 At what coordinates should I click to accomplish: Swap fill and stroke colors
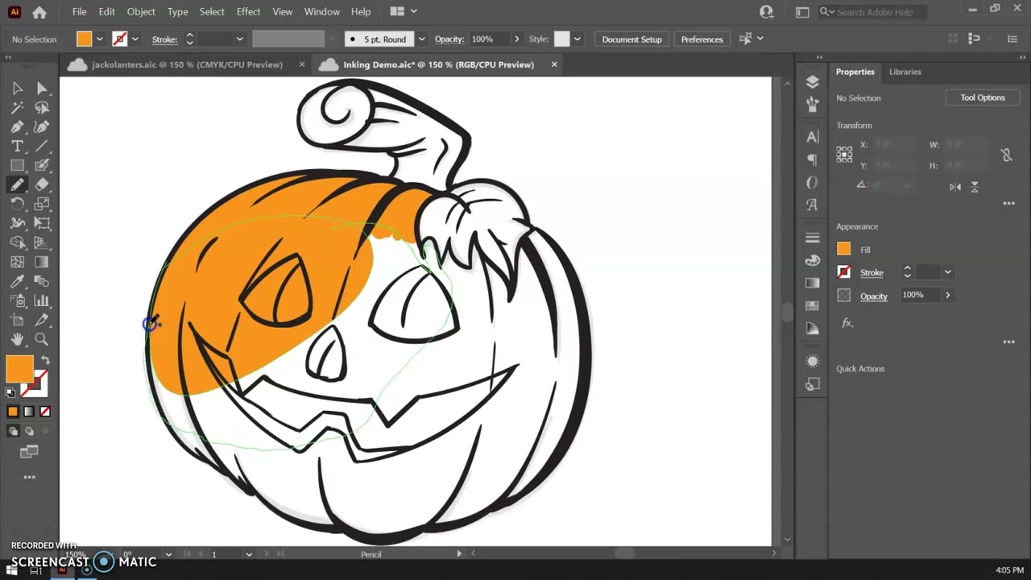click(45, 361)
